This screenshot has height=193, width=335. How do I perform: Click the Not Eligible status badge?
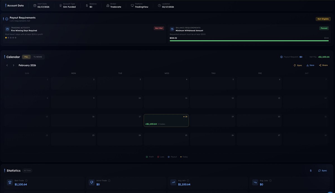point(323,19)
